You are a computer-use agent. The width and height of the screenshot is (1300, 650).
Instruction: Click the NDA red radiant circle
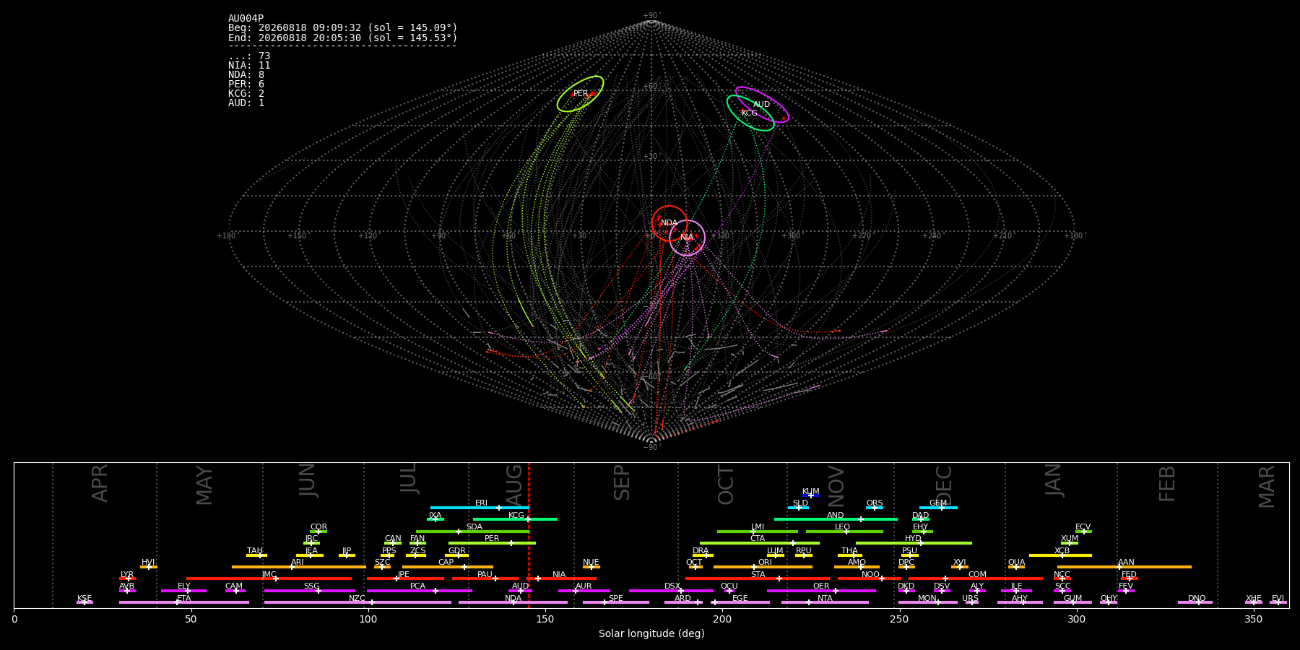[669, 223]
